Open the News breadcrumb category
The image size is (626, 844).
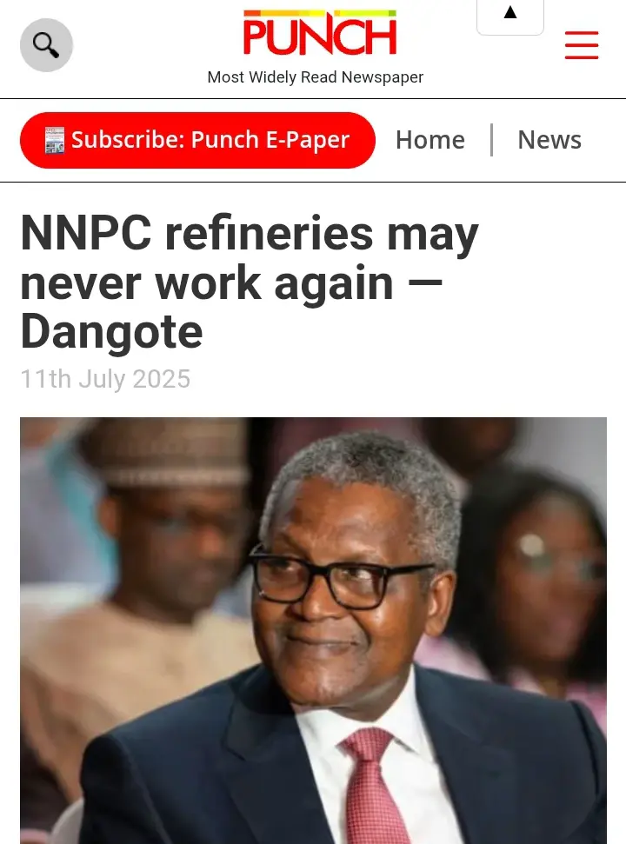(549, 140)
